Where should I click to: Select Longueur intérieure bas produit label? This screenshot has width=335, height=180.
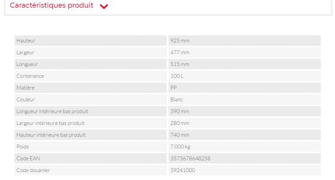coord(52,112)
